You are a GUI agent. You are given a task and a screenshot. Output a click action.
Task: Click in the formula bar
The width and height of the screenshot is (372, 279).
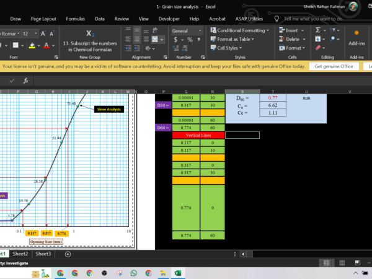203,81
